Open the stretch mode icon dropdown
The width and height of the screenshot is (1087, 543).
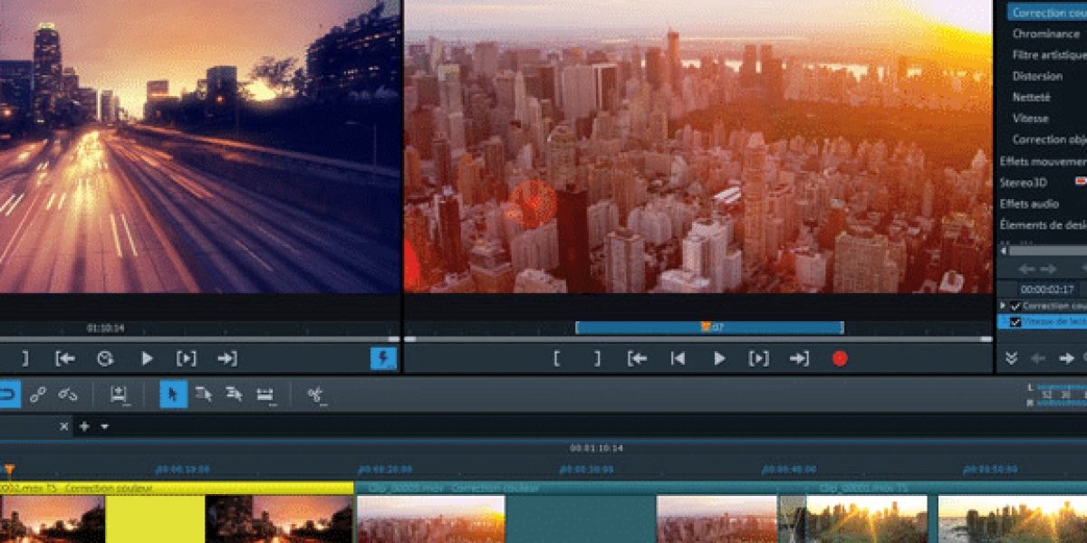tap(265, 395)
